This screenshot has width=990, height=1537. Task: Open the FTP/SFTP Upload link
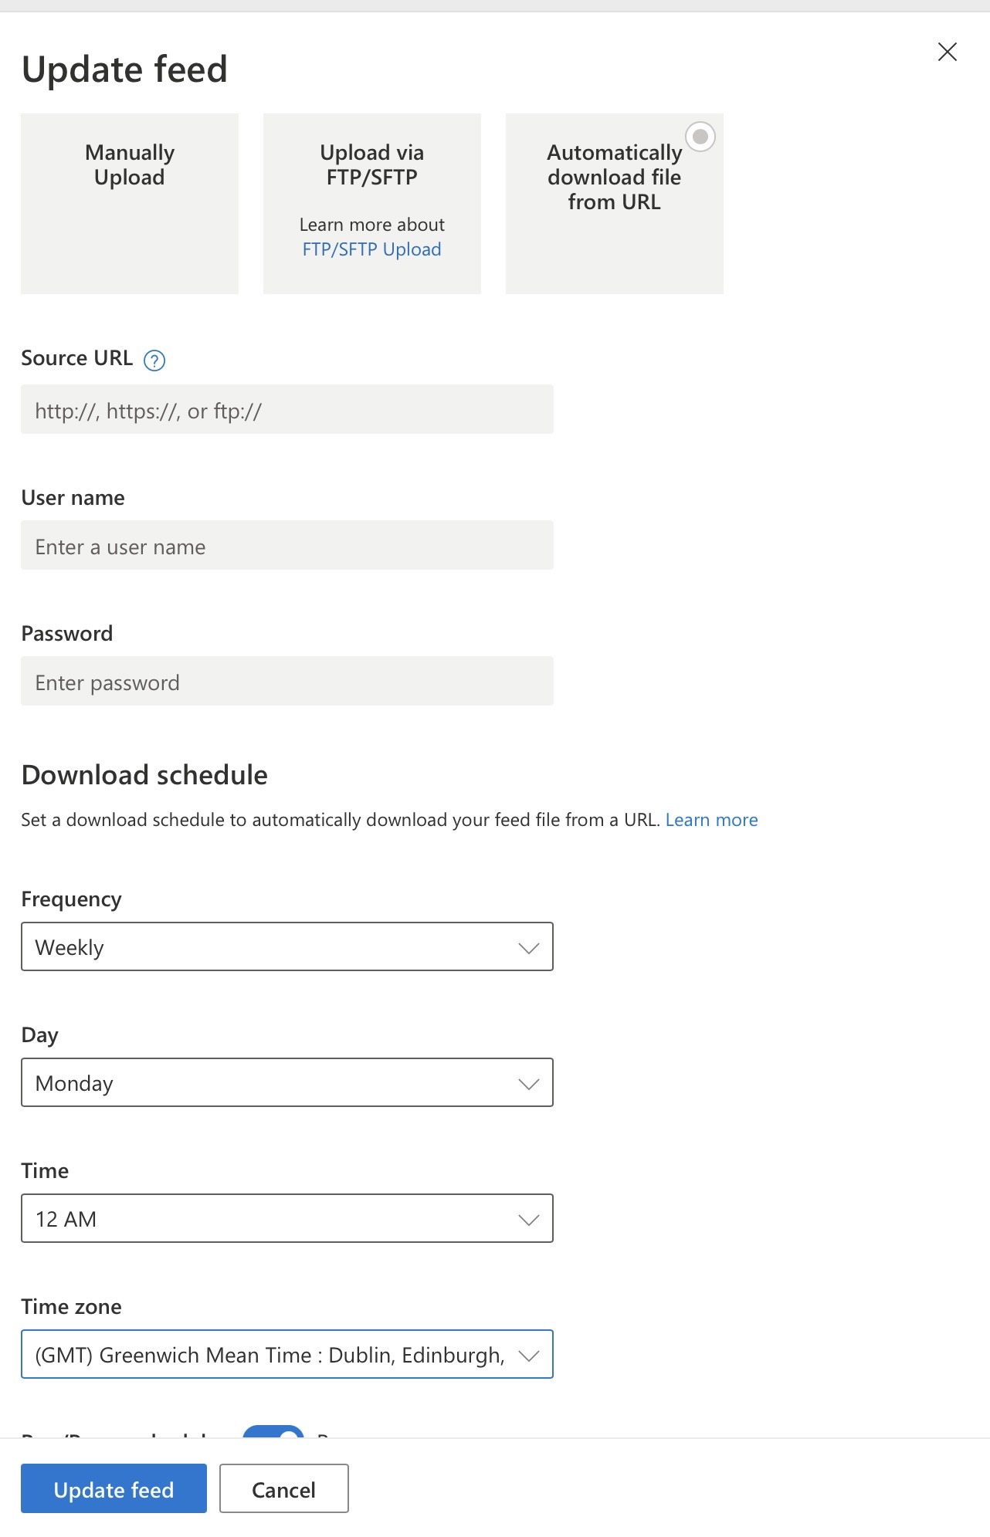372,249
